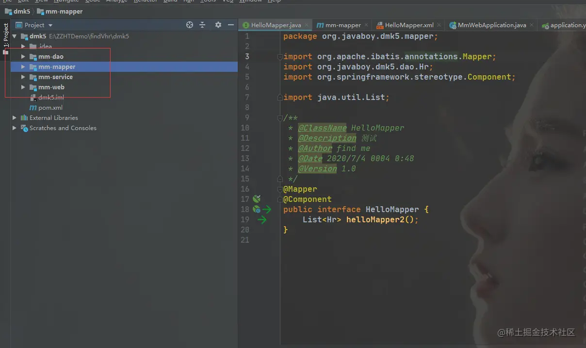Click the green mapper arrow on line 18
Viewport: 586px width, 348px height.
click(267, 209)
